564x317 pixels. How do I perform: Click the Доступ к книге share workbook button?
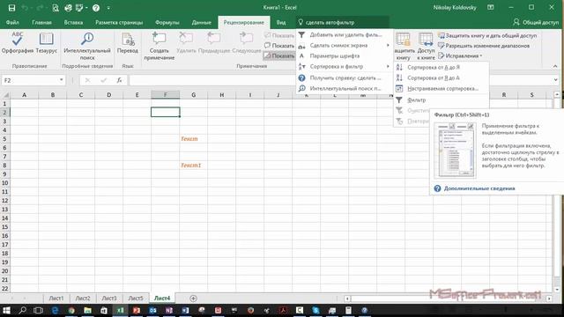click(426, 46)
